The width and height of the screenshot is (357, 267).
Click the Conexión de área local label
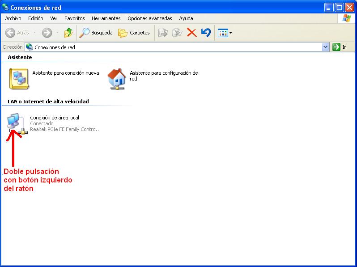(x=55, y=118)
